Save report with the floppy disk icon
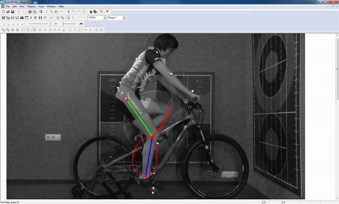The height and width of the screenshot is (204, 339). pyautogui.click(x=13, y=12)
